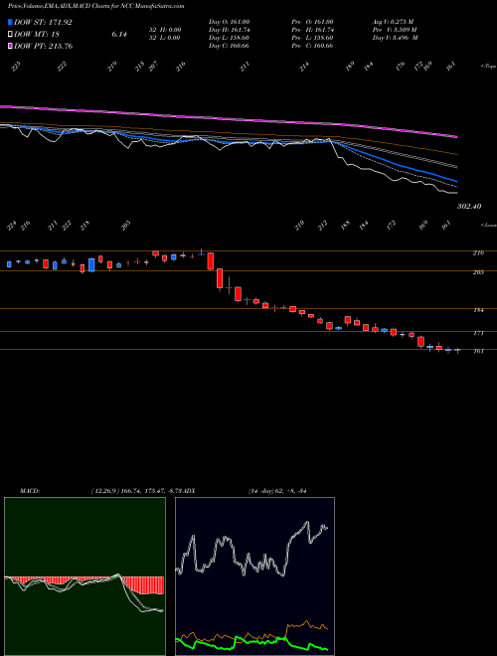Click the 176 value in the Tops row
497x656 pixels.
[401, 67]
